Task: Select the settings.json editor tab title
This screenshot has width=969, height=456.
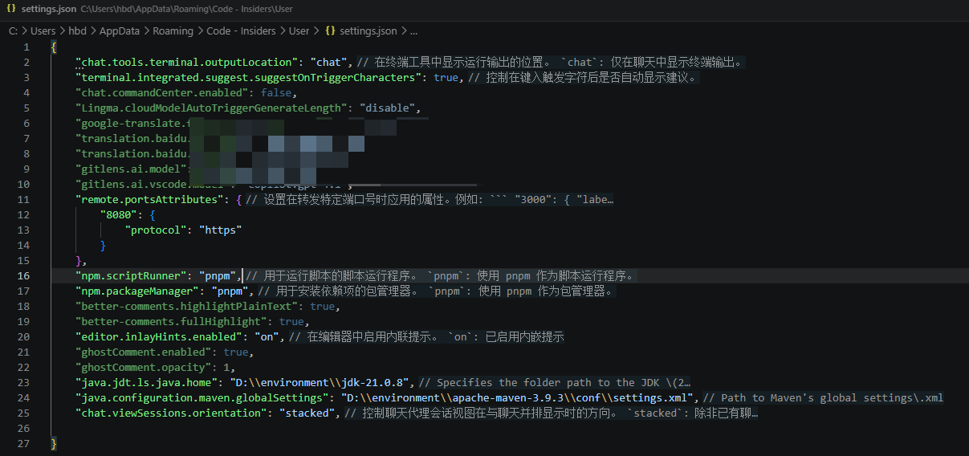Action: (x=48, y=9)
